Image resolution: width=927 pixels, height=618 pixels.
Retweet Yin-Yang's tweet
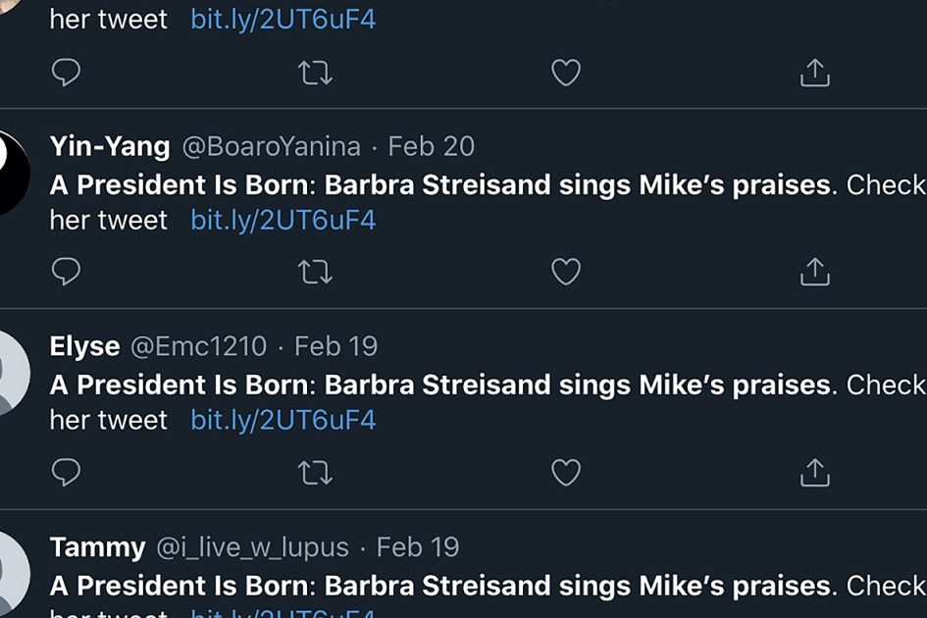(x=315, y=272)
